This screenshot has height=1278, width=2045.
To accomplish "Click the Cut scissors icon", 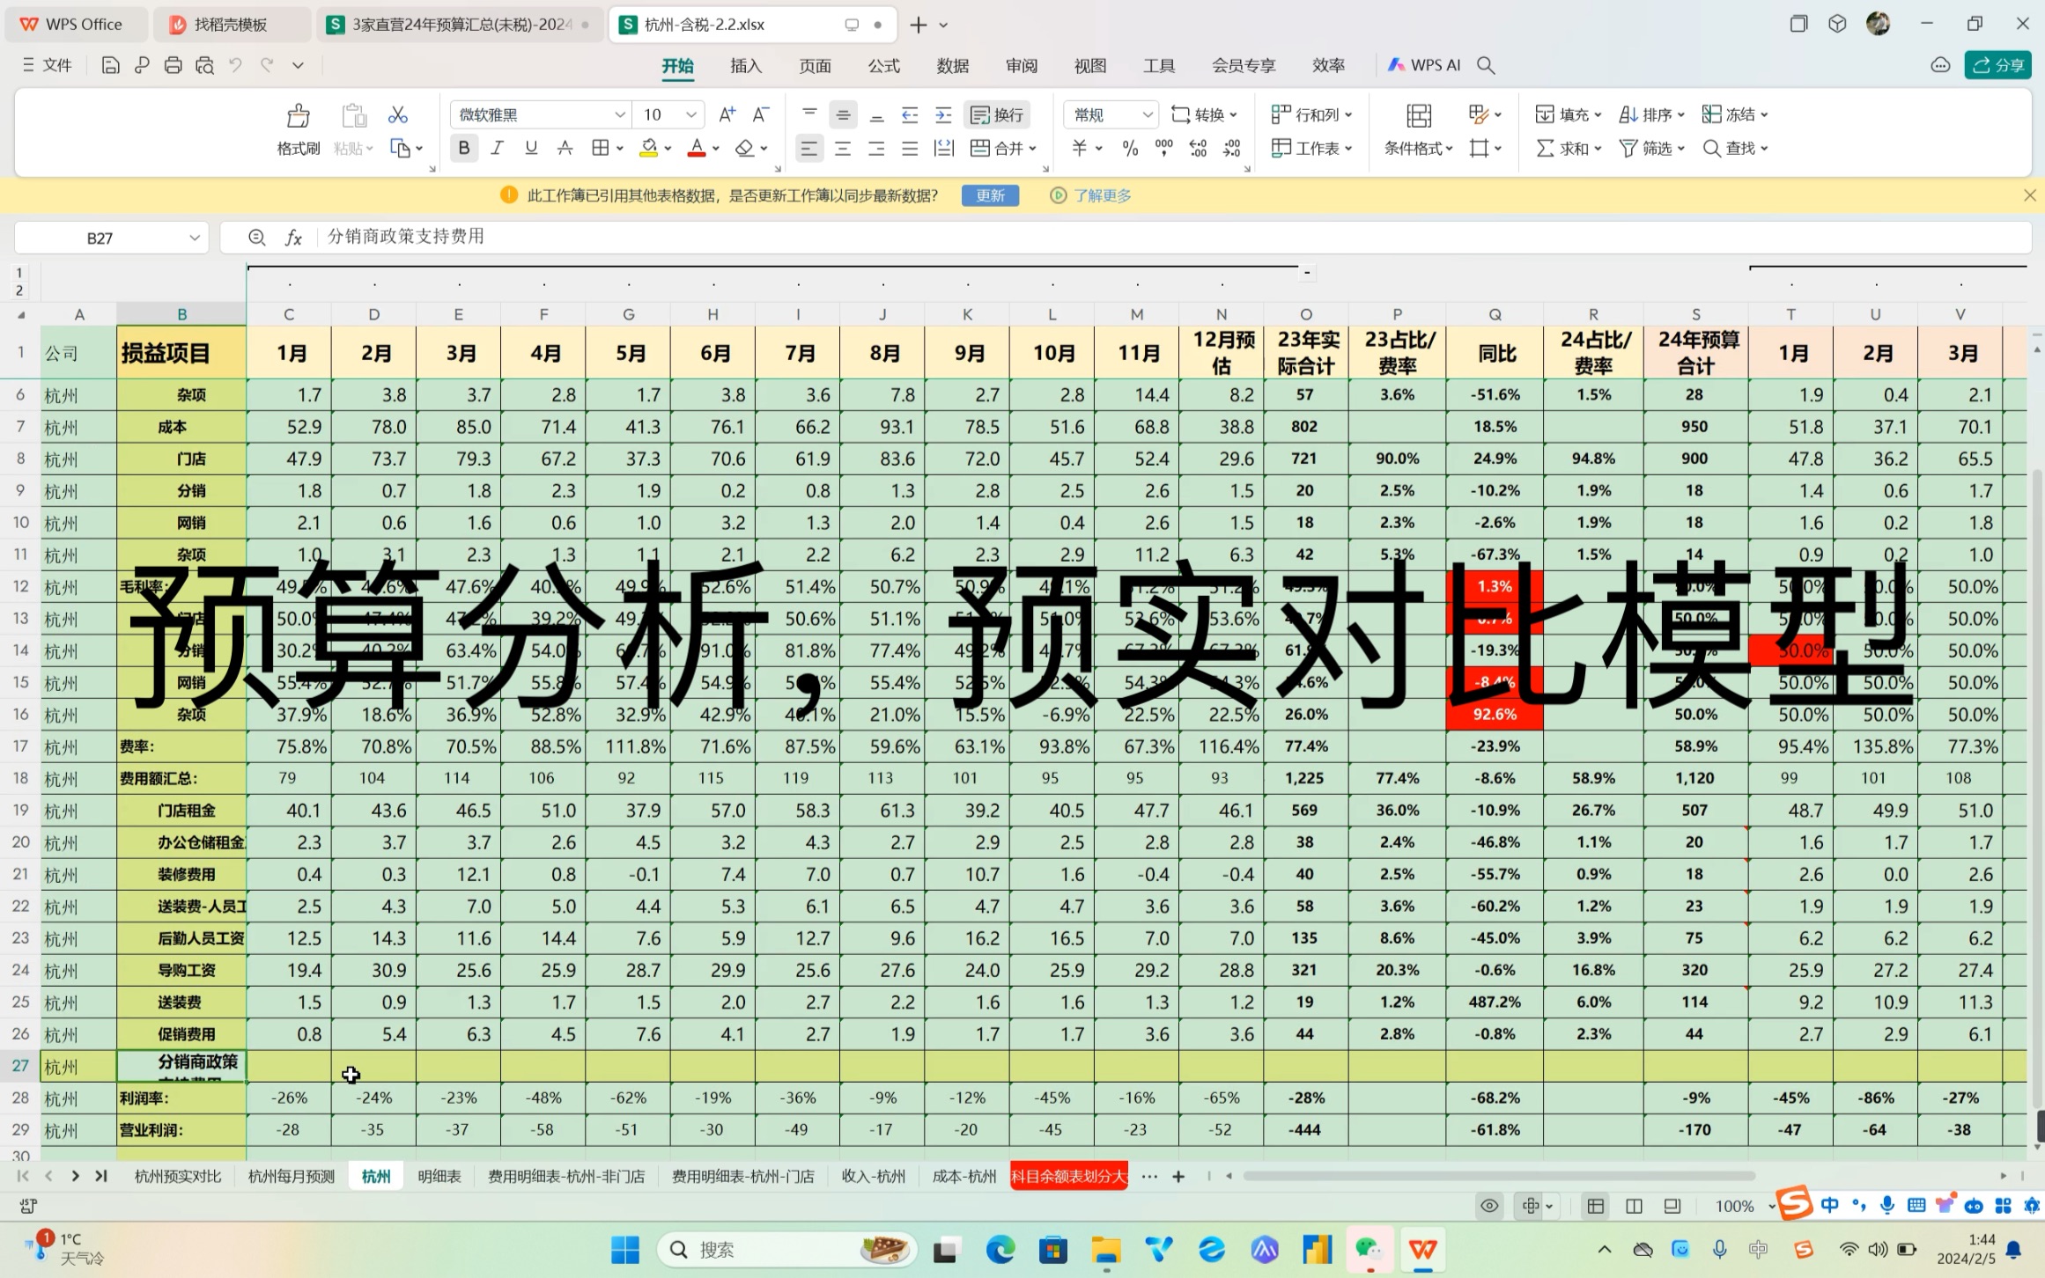I will (x=398, y=115).
